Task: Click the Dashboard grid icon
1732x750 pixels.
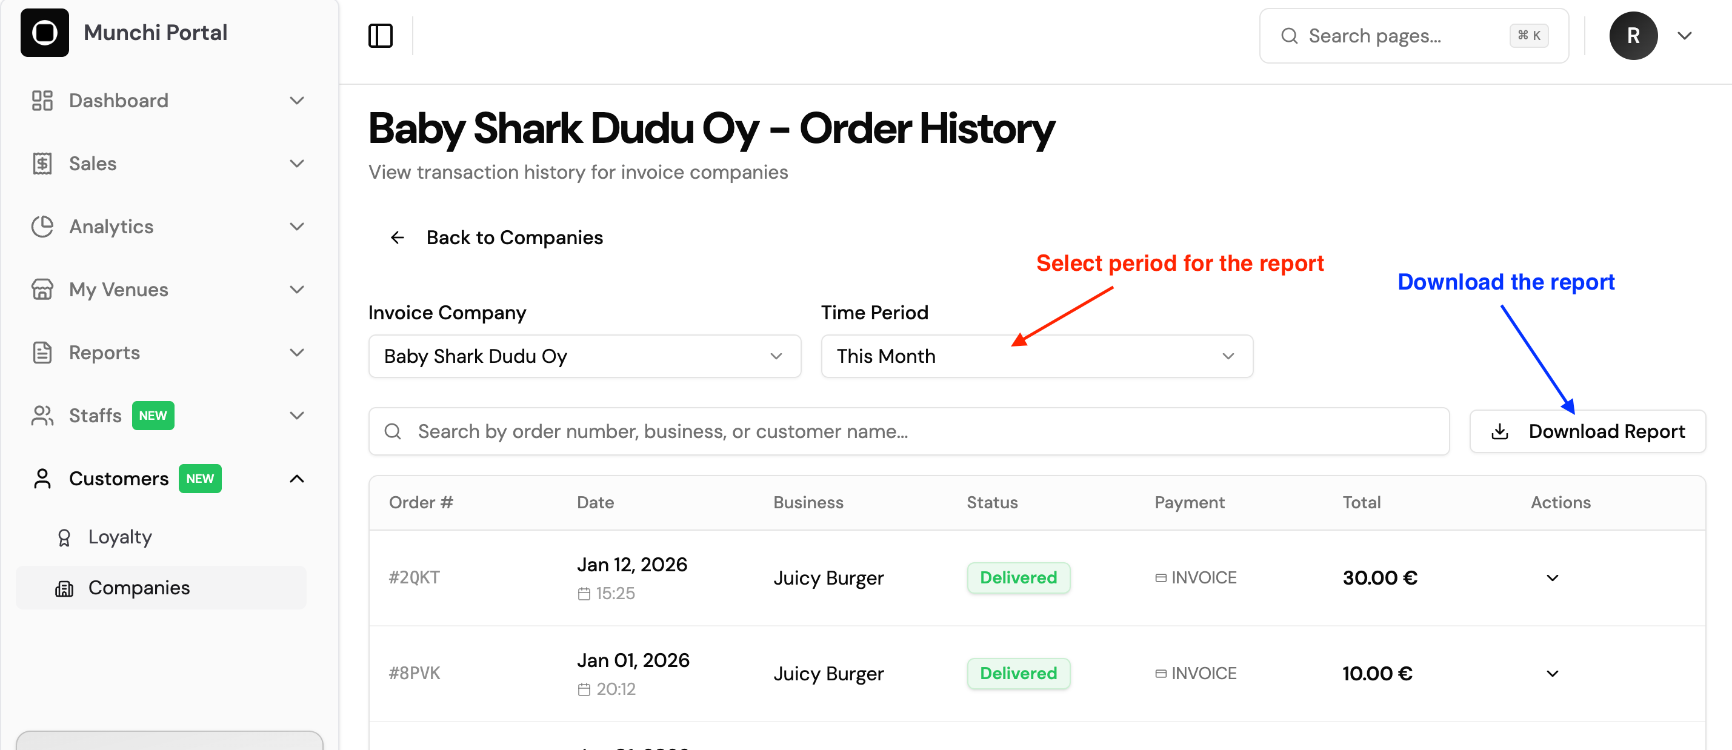Action: click(x=42, y=100)
